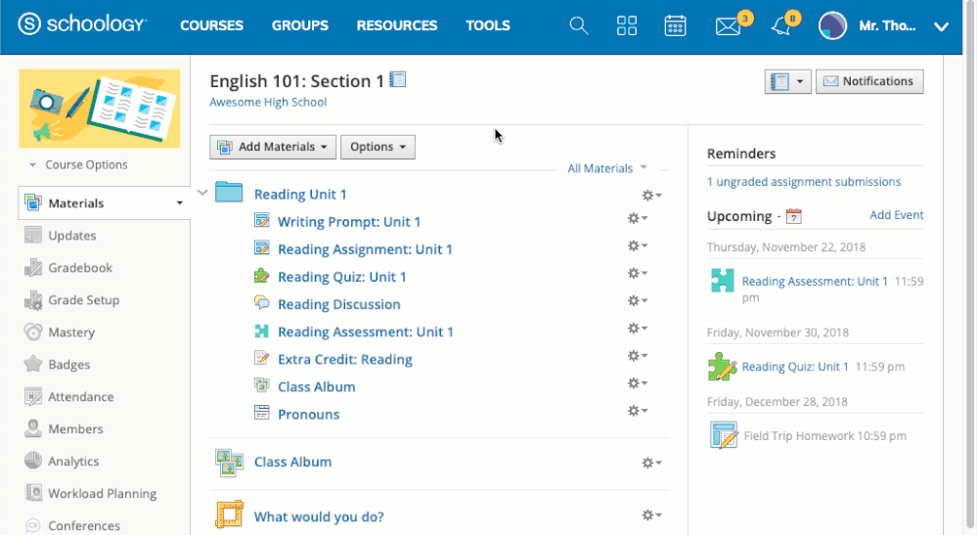Open gear menu for Reading Discussion
The image size is (977, 535).
pos(638,301)
